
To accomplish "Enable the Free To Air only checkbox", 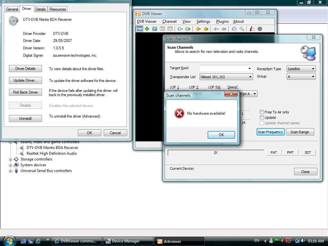I will (x=262, y=112).
